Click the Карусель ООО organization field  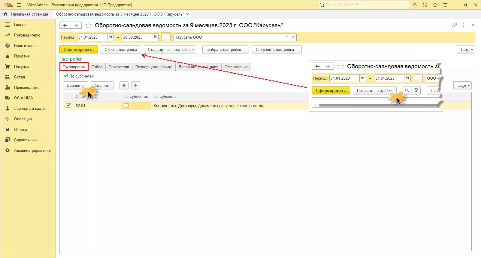pyautogui.click(x=229, y=37)
